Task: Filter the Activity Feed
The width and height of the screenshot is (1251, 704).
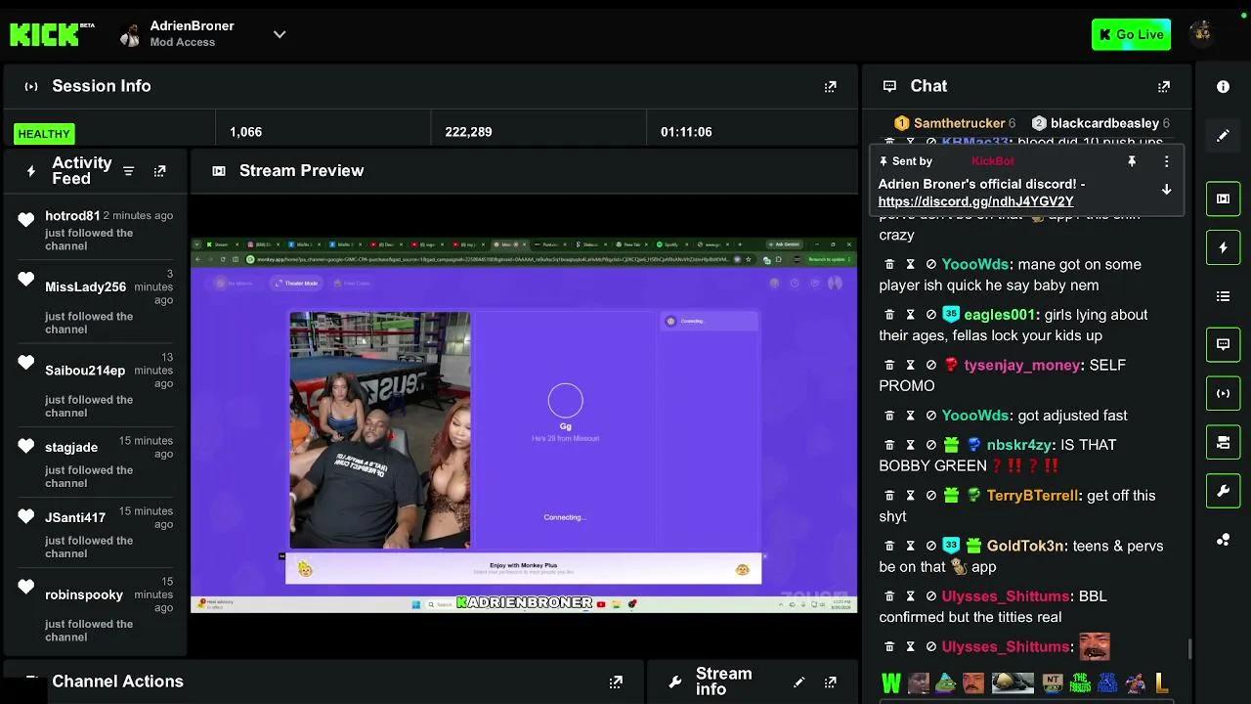Action: click(x=128, y=171)
